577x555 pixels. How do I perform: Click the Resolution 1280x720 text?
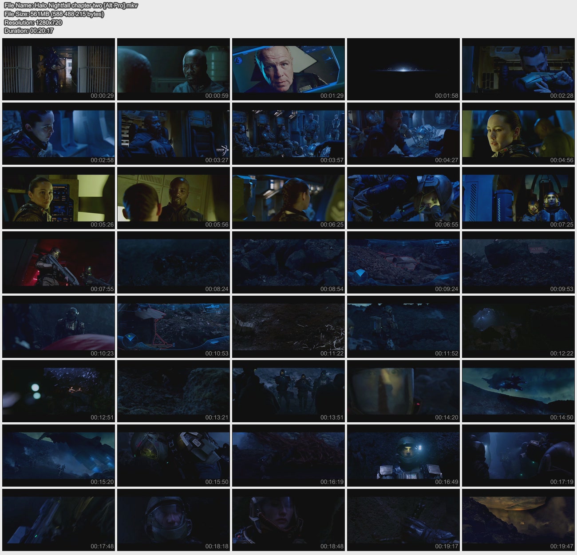pyautogui.click(x=33, y=23)
